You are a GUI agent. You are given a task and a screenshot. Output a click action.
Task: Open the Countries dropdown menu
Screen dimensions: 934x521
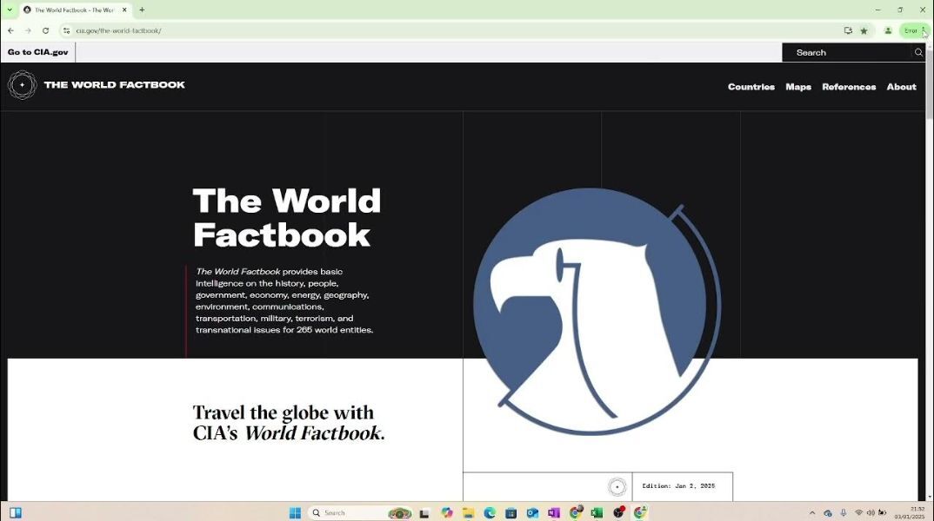pos(751,87)
